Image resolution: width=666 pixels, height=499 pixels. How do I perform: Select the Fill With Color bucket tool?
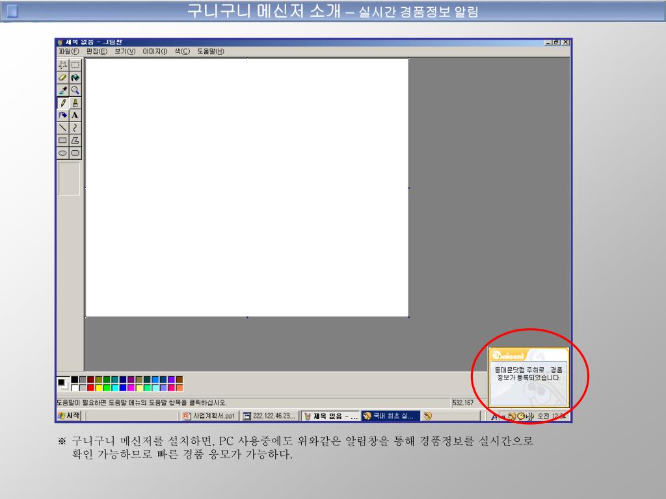(x=75, y=77)
